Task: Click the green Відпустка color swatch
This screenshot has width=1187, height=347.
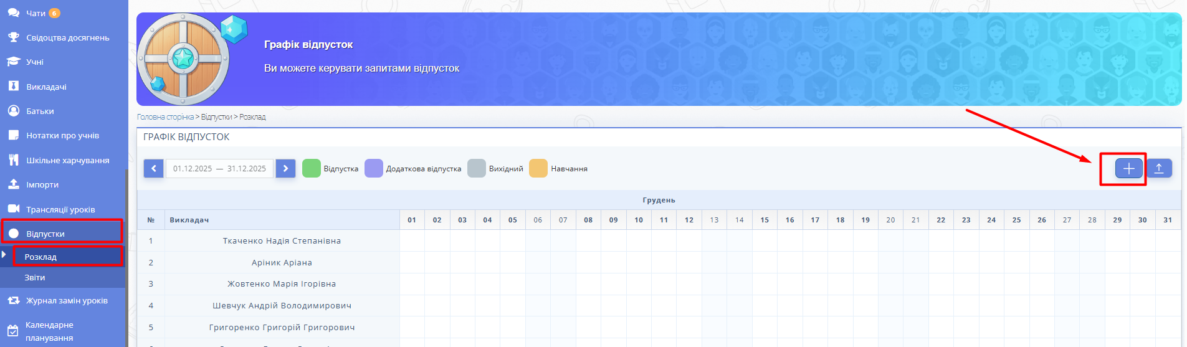Action: tap(311, 169)
